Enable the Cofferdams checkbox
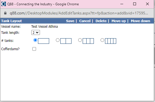Image resolution: width=155 pixels, height=102 pixels. [34, 49]
